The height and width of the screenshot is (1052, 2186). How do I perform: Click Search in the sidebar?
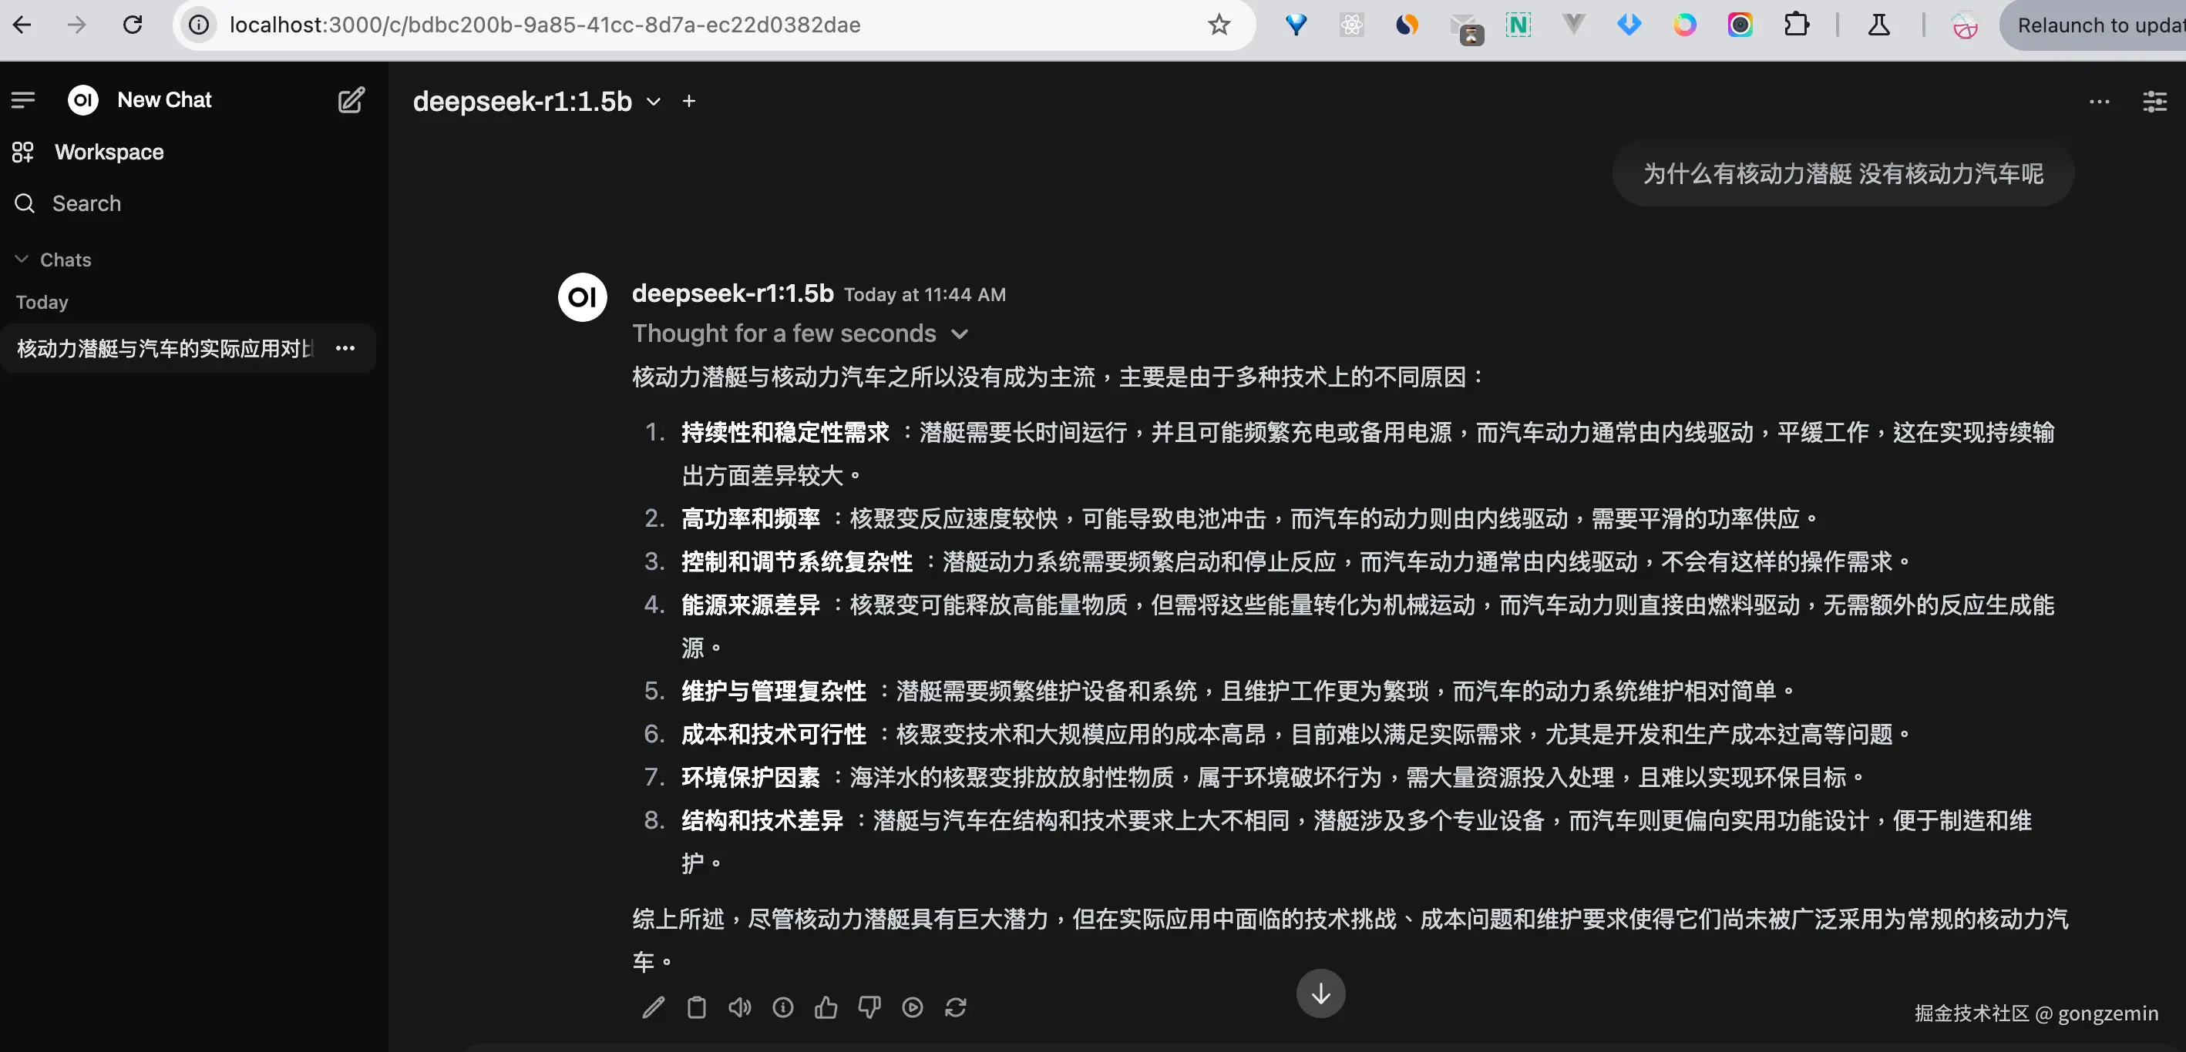86,203
